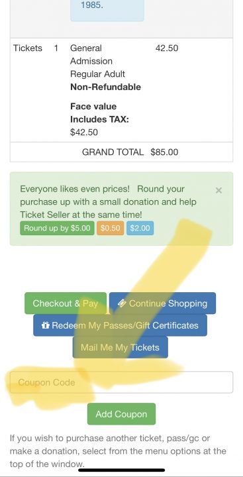Tap the Checkout & Pay button
The height and width of the screenshot is (477, 243).
(x=66, y=303)
